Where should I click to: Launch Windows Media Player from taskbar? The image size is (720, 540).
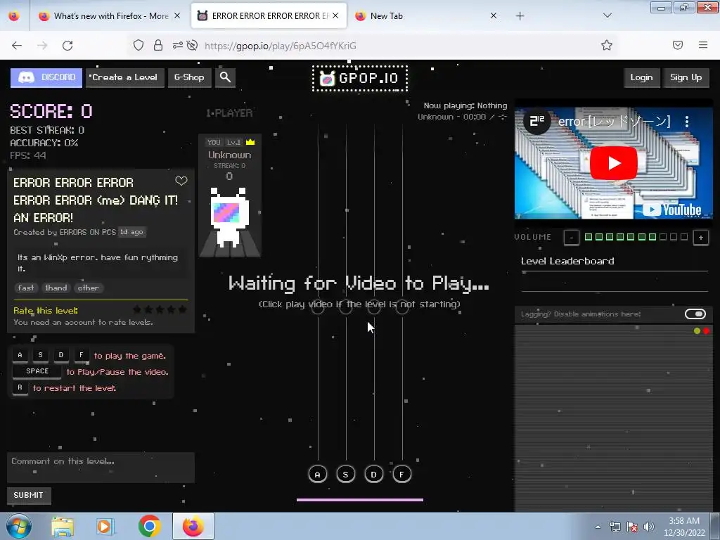coord(105,527)
